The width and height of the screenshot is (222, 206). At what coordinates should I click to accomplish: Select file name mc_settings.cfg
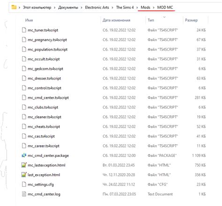(x=41, y=184)
